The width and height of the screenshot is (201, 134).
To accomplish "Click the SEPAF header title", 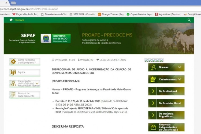I will 28,36.
